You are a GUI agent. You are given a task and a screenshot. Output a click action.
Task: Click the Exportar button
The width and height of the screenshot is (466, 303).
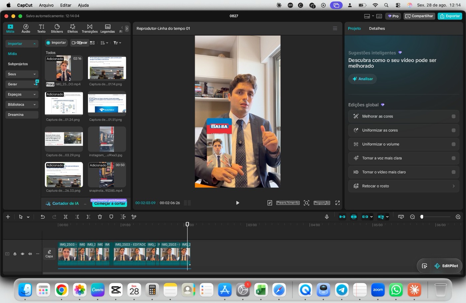point(450,16)
